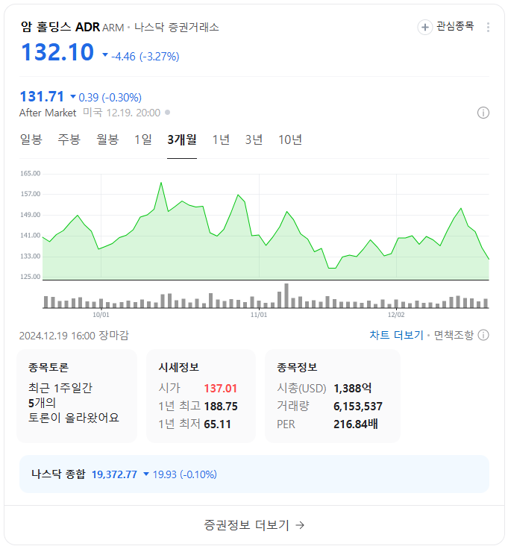Open the 차트 더보기 link
Viewport: 508px width, 552px height.
point(396,335)
